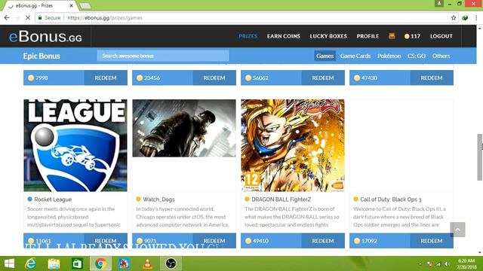Open a new browser tab

(85, 6)
